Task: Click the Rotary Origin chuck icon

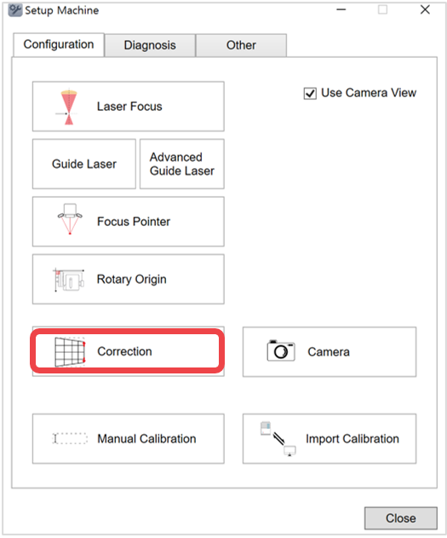Action: pyautogui.click(x=68, y=280)
